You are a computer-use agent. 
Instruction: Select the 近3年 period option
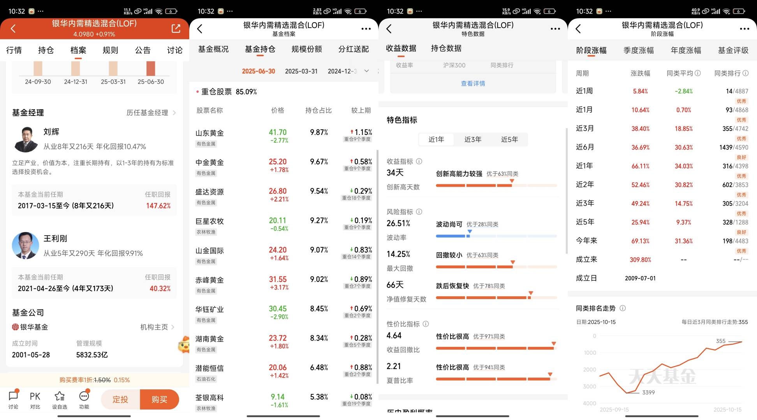coord(473,139)
